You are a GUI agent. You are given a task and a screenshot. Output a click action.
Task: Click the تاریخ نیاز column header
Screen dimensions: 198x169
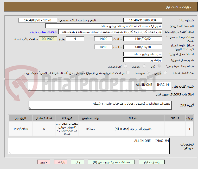(21, 118)
